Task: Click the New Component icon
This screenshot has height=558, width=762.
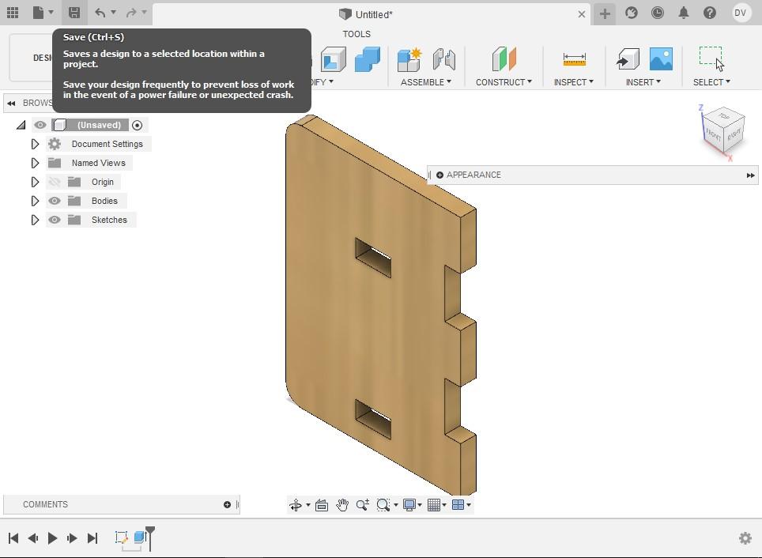Action: pyautogui.click(x=409, y=59)
